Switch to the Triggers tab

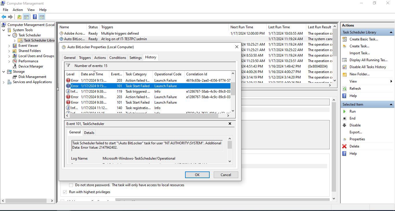(x=85, y=58)
